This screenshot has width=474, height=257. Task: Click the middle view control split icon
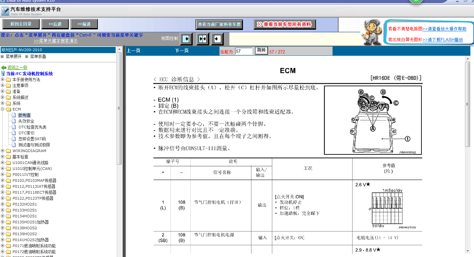click(203, 39)
